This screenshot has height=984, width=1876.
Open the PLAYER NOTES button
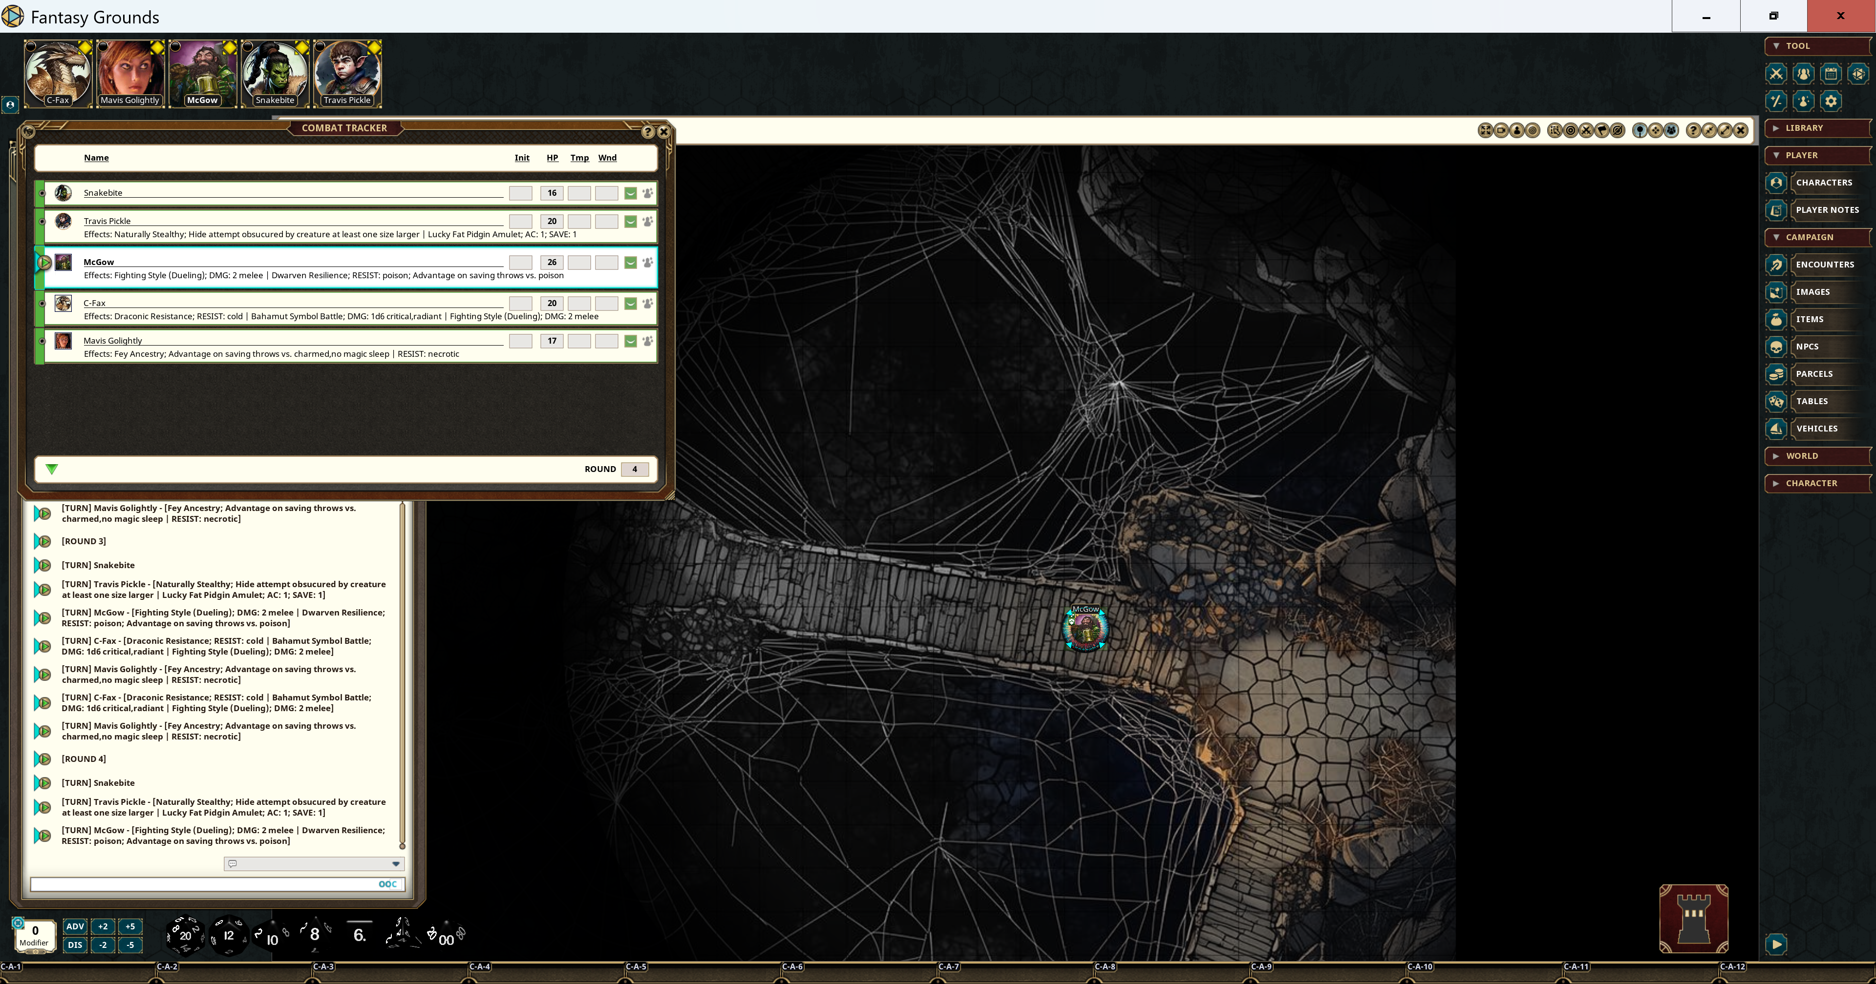(1827, 209)
